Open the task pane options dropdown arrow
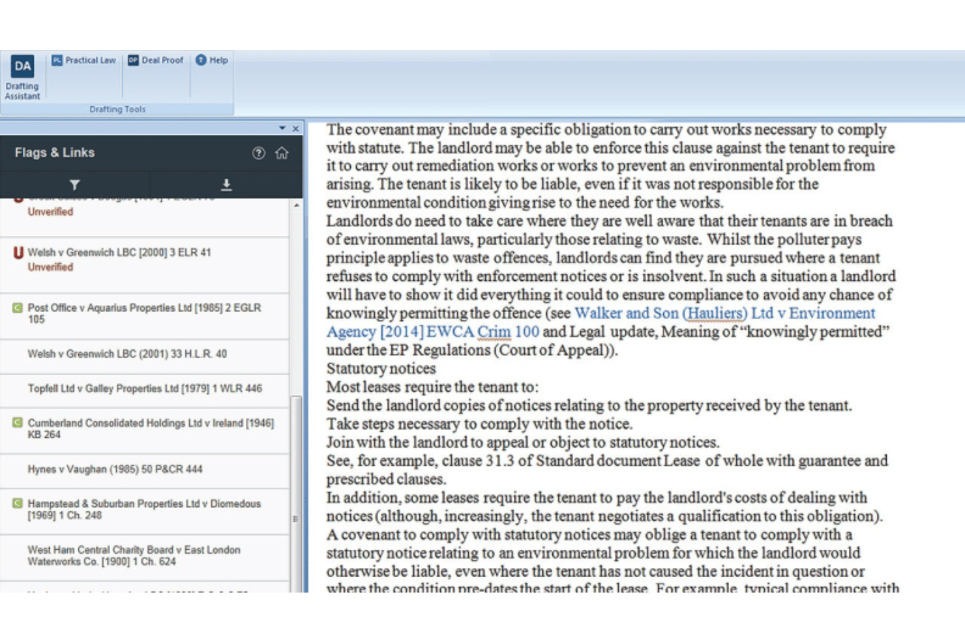This screenshot has width=965, height=643. (x=282, y=128)
